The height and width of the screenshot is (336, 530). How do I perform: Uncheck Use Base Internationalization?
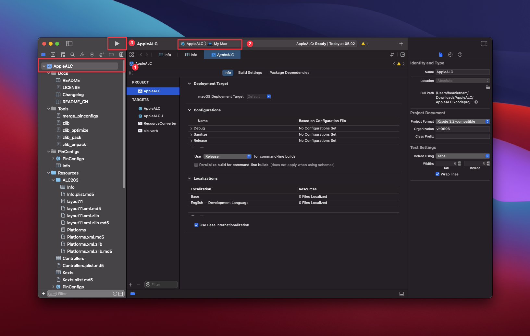click(196, 225)
